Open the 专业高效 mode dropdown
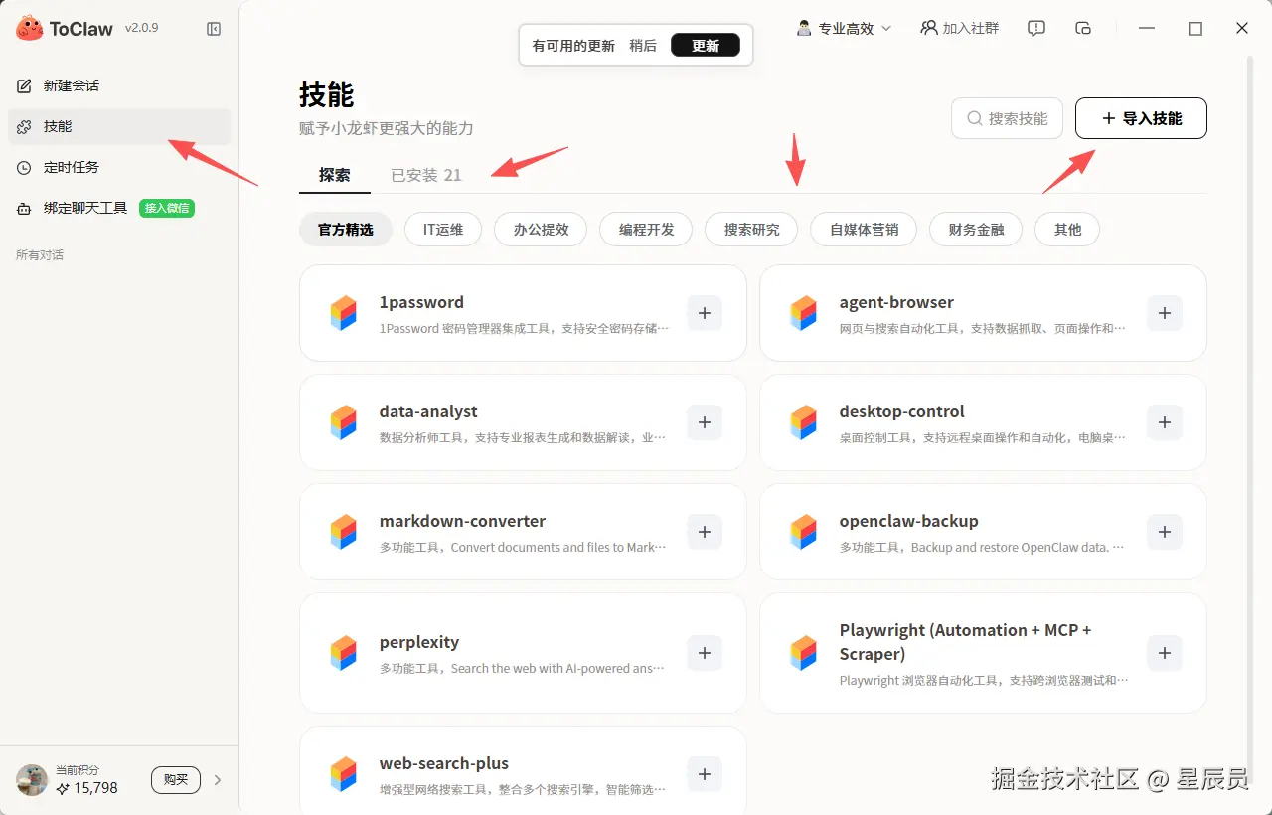Screen dimensions: 1272x815 pos(845,29)
